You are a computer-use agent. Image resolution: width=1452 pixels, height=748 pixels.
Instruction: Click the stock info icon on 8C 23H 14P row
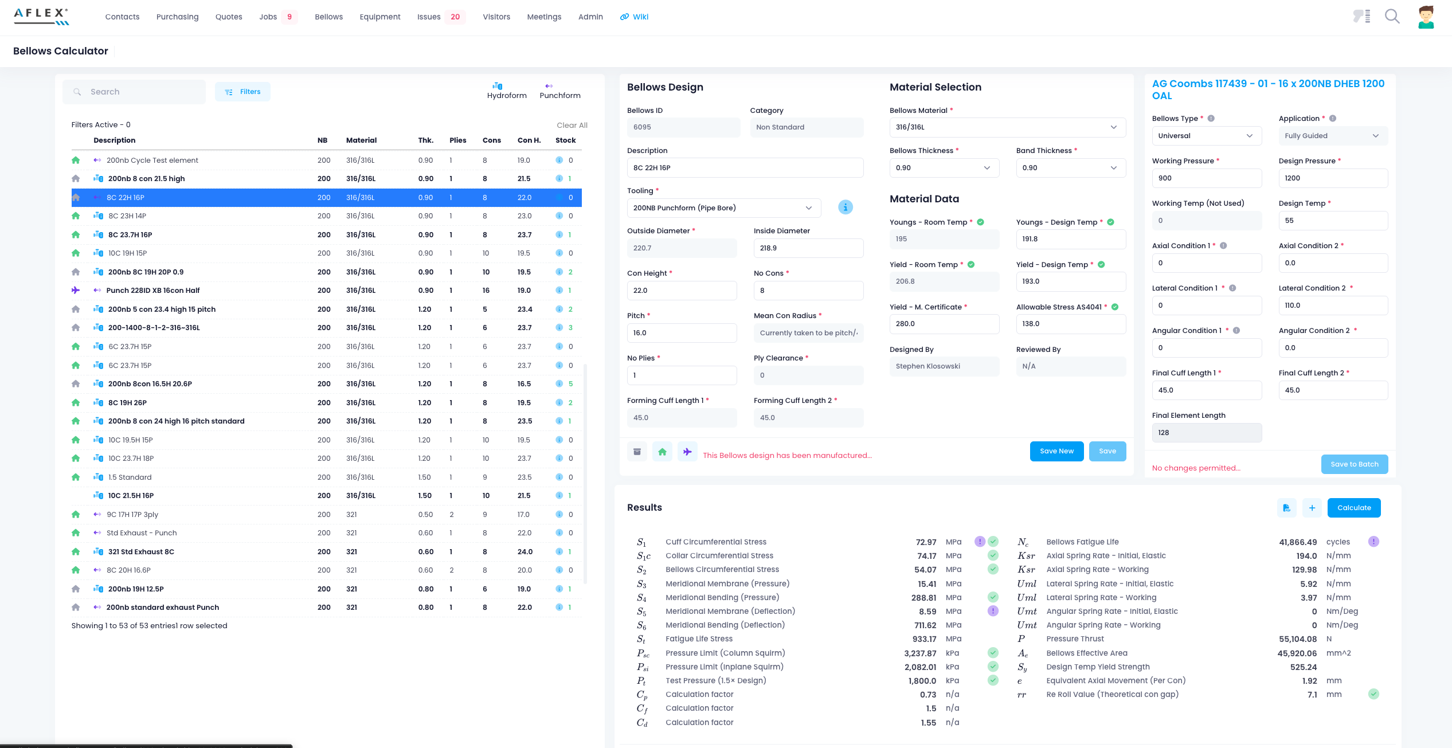pos(559,216)
